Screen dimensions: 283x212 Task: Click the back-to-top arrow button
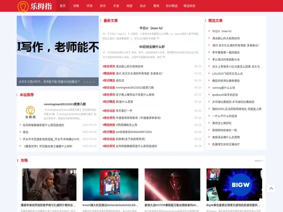(271, 188)
